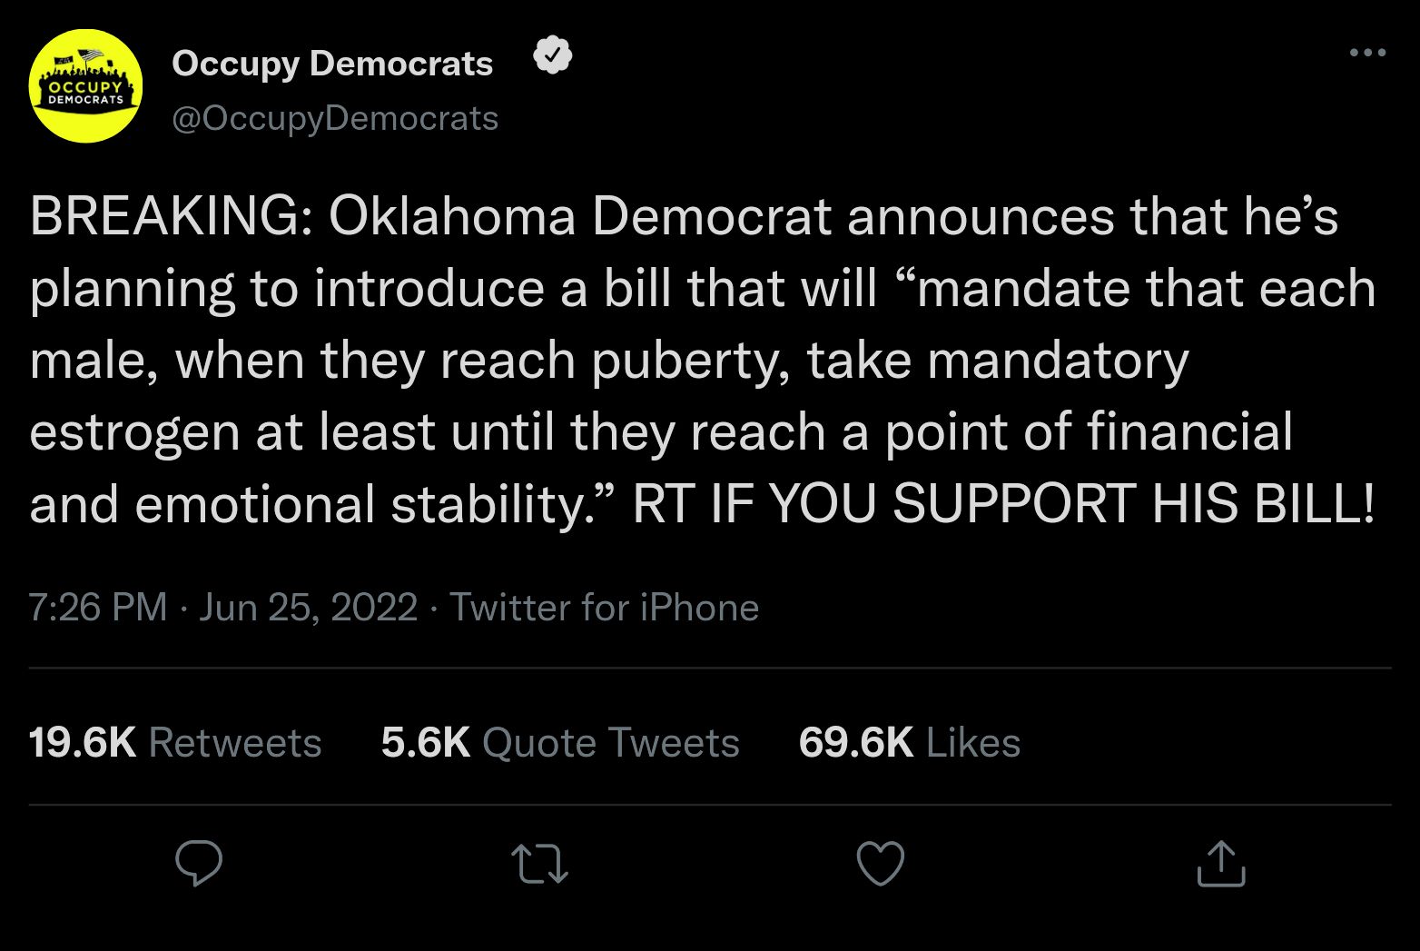View the 5.6K Quote Tweets list
This screenshot has width=1420, height=951.
pyautogui.click(x=560, y=742)
